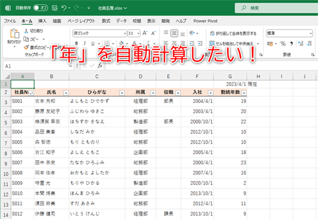Screen dimensions: 318x219
Task: Click the fill color bucket icon
Action: [121, 43]
